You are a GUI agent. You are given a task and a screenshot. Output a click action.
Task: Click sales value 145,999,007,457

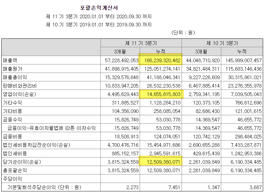coord(244,60)
